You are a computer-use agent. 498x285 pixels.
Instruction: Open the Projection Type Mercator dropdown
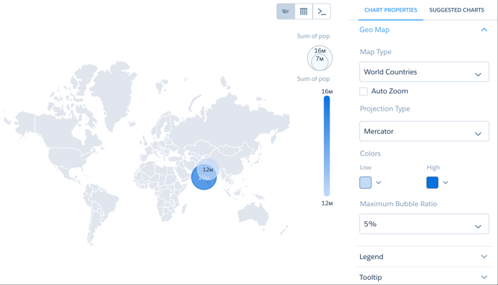(424, 131)
